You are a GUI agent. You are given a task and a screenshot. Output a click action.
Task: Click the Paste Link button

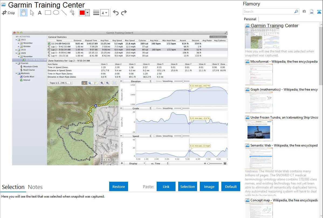coord(166,187)
